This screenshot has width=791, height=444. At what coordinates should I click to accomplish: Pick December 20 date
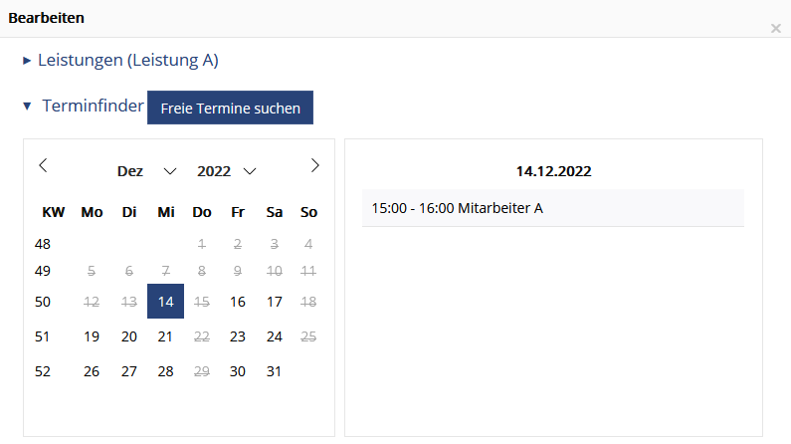[129, 336]
